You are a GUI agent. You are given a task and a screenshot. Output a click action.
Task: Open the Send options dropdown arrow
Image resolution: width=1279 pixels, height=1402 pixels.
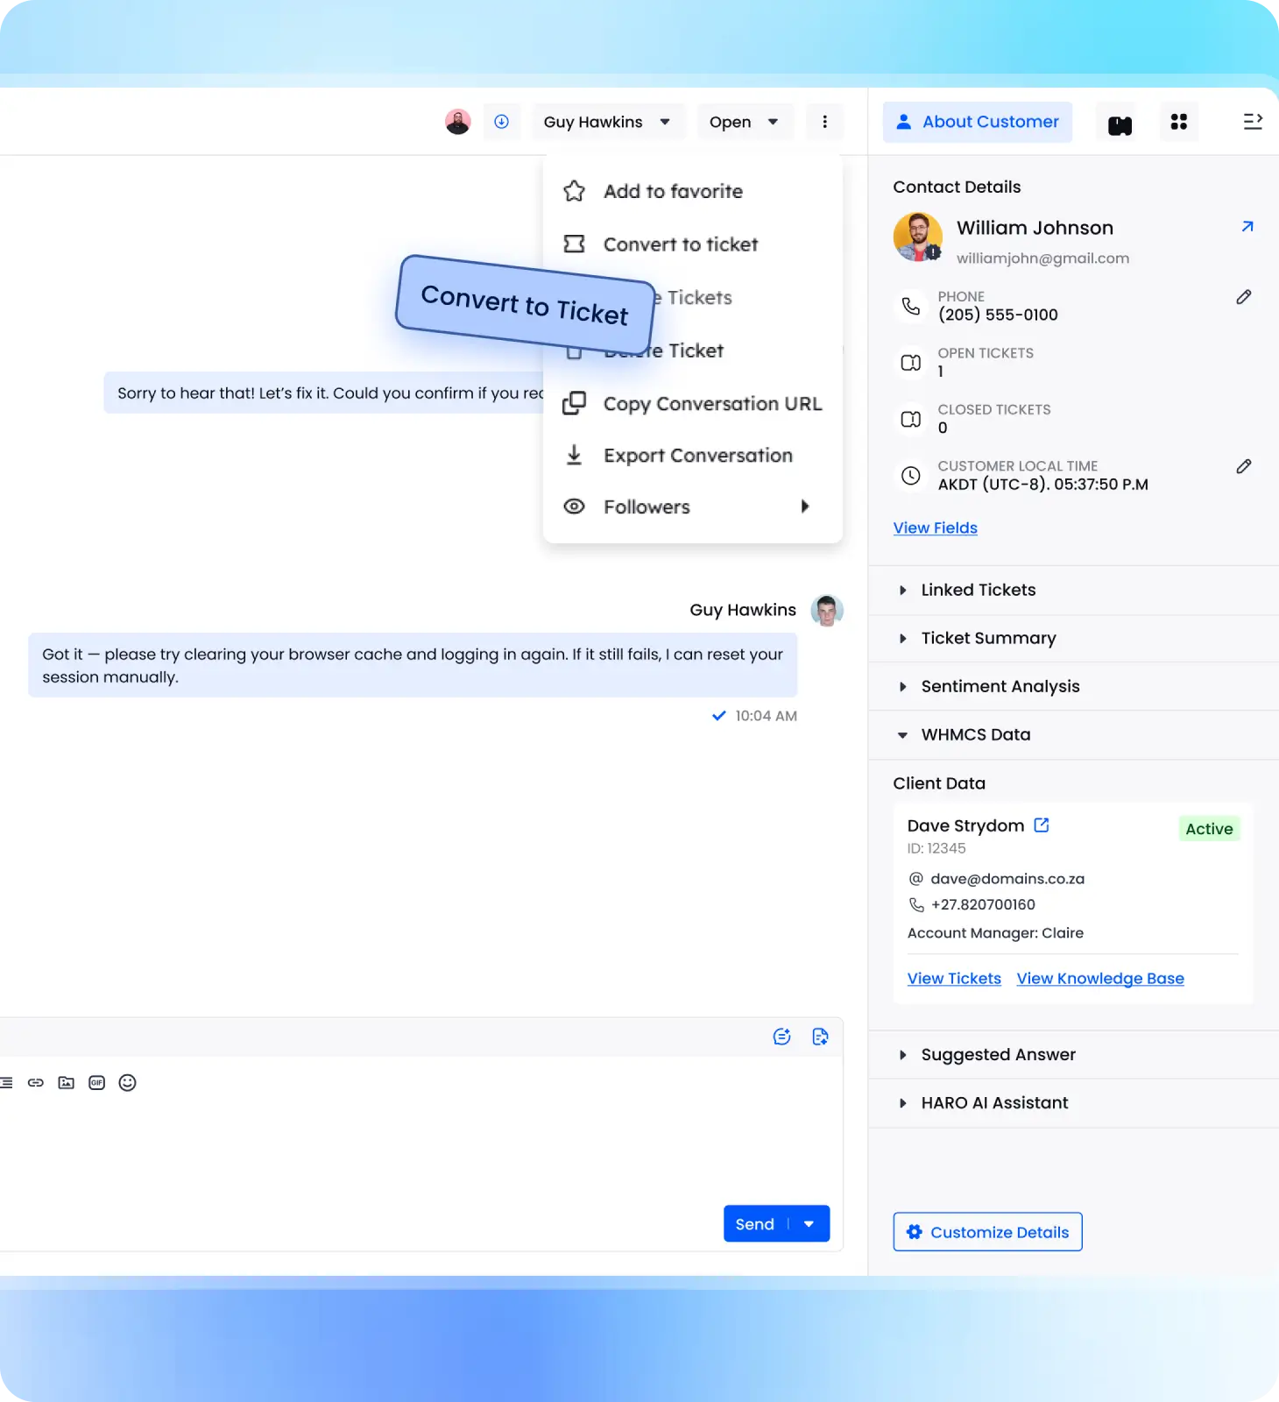pyautogui.click(x=809, y=1224)
